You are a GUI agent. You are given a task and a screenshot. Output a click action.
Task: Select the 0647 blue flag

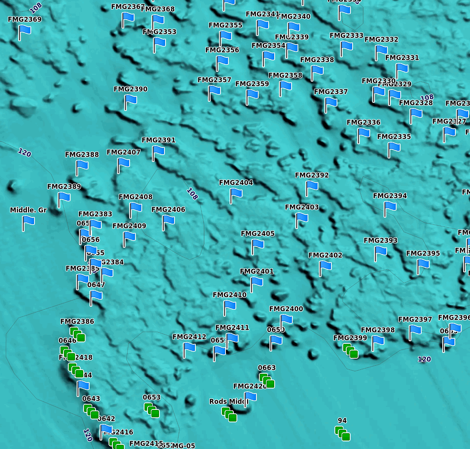pyautogui.click(x=96, y=298)
